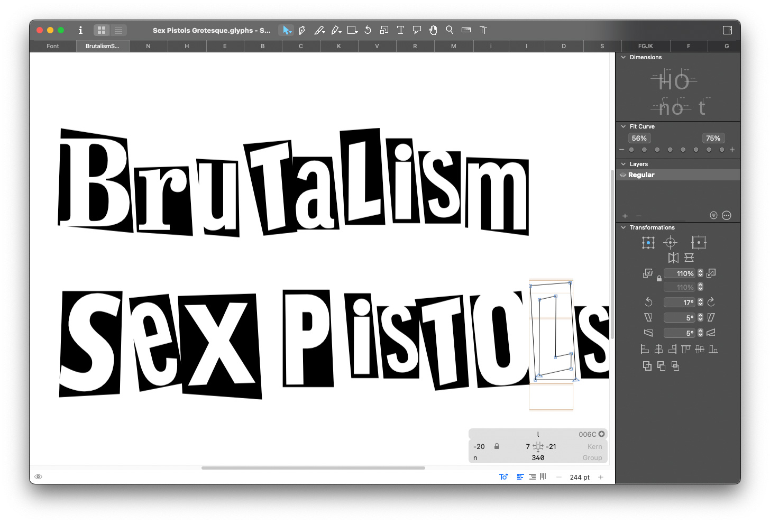770x523 pixels.
Task: Switch to the Font tab
Action: (x=52, y=46)
